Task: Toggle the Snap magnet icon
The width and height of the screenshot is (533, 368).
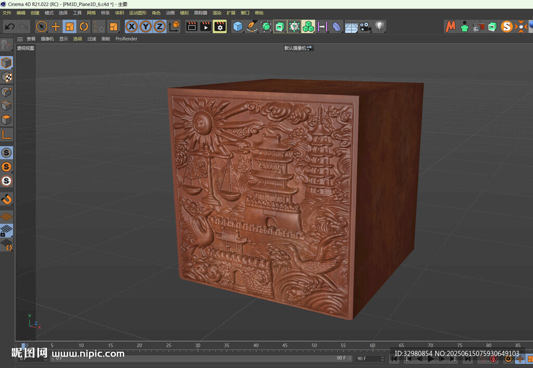Action: click(6, 199)
